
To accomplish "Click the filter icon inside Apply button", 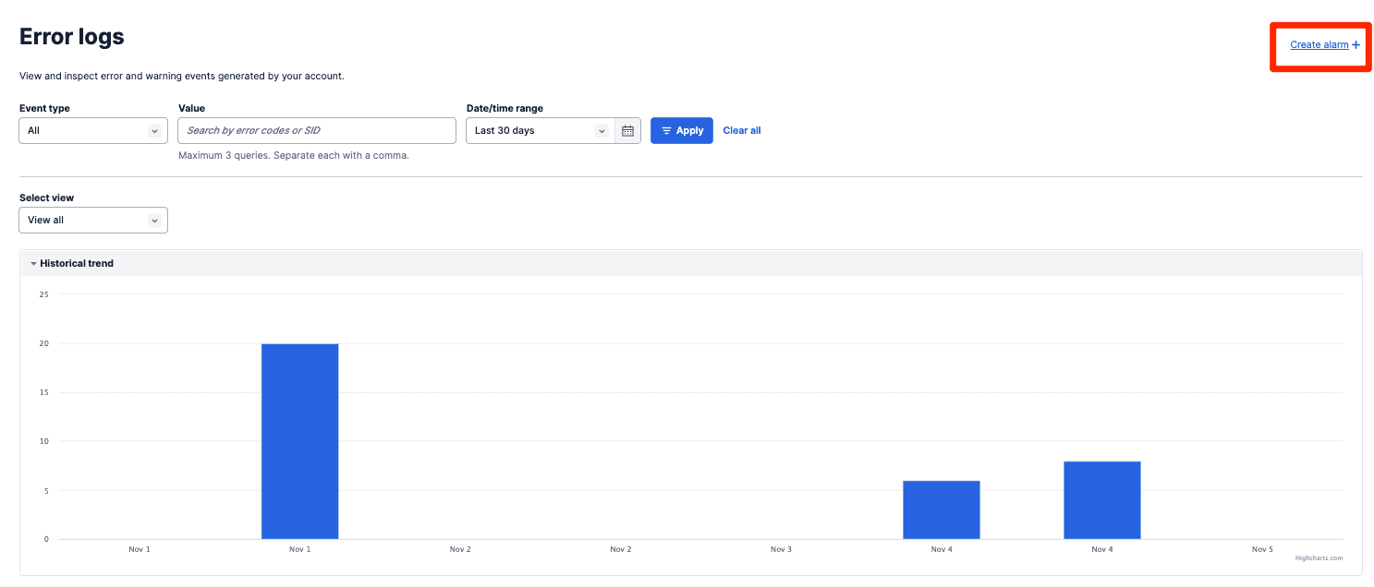I will [x=665, y=130].
